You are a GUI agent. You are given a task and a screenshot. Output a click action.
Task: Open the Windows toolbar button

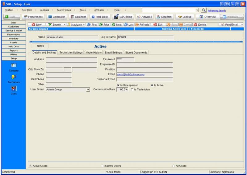click(232, 17)
